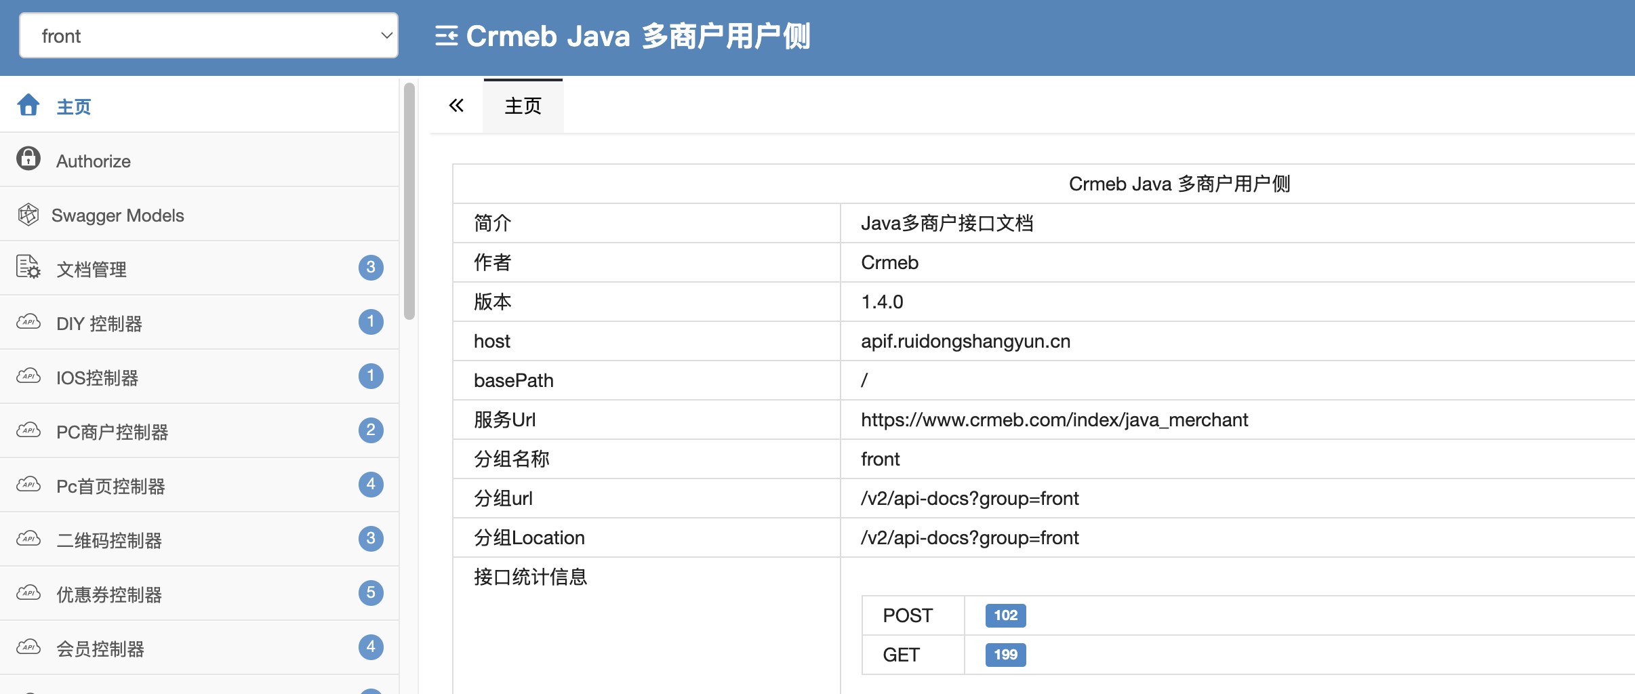Click the version value 1.4.0
The width and height of the screenshot is (1635, 694).
click(882, 302)
